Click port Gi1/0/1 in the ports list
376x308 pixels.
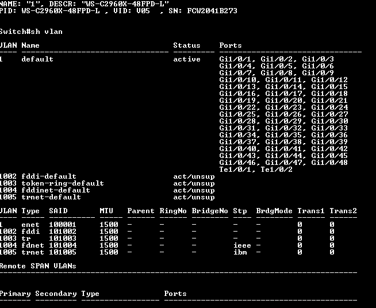tap(235, 59)
